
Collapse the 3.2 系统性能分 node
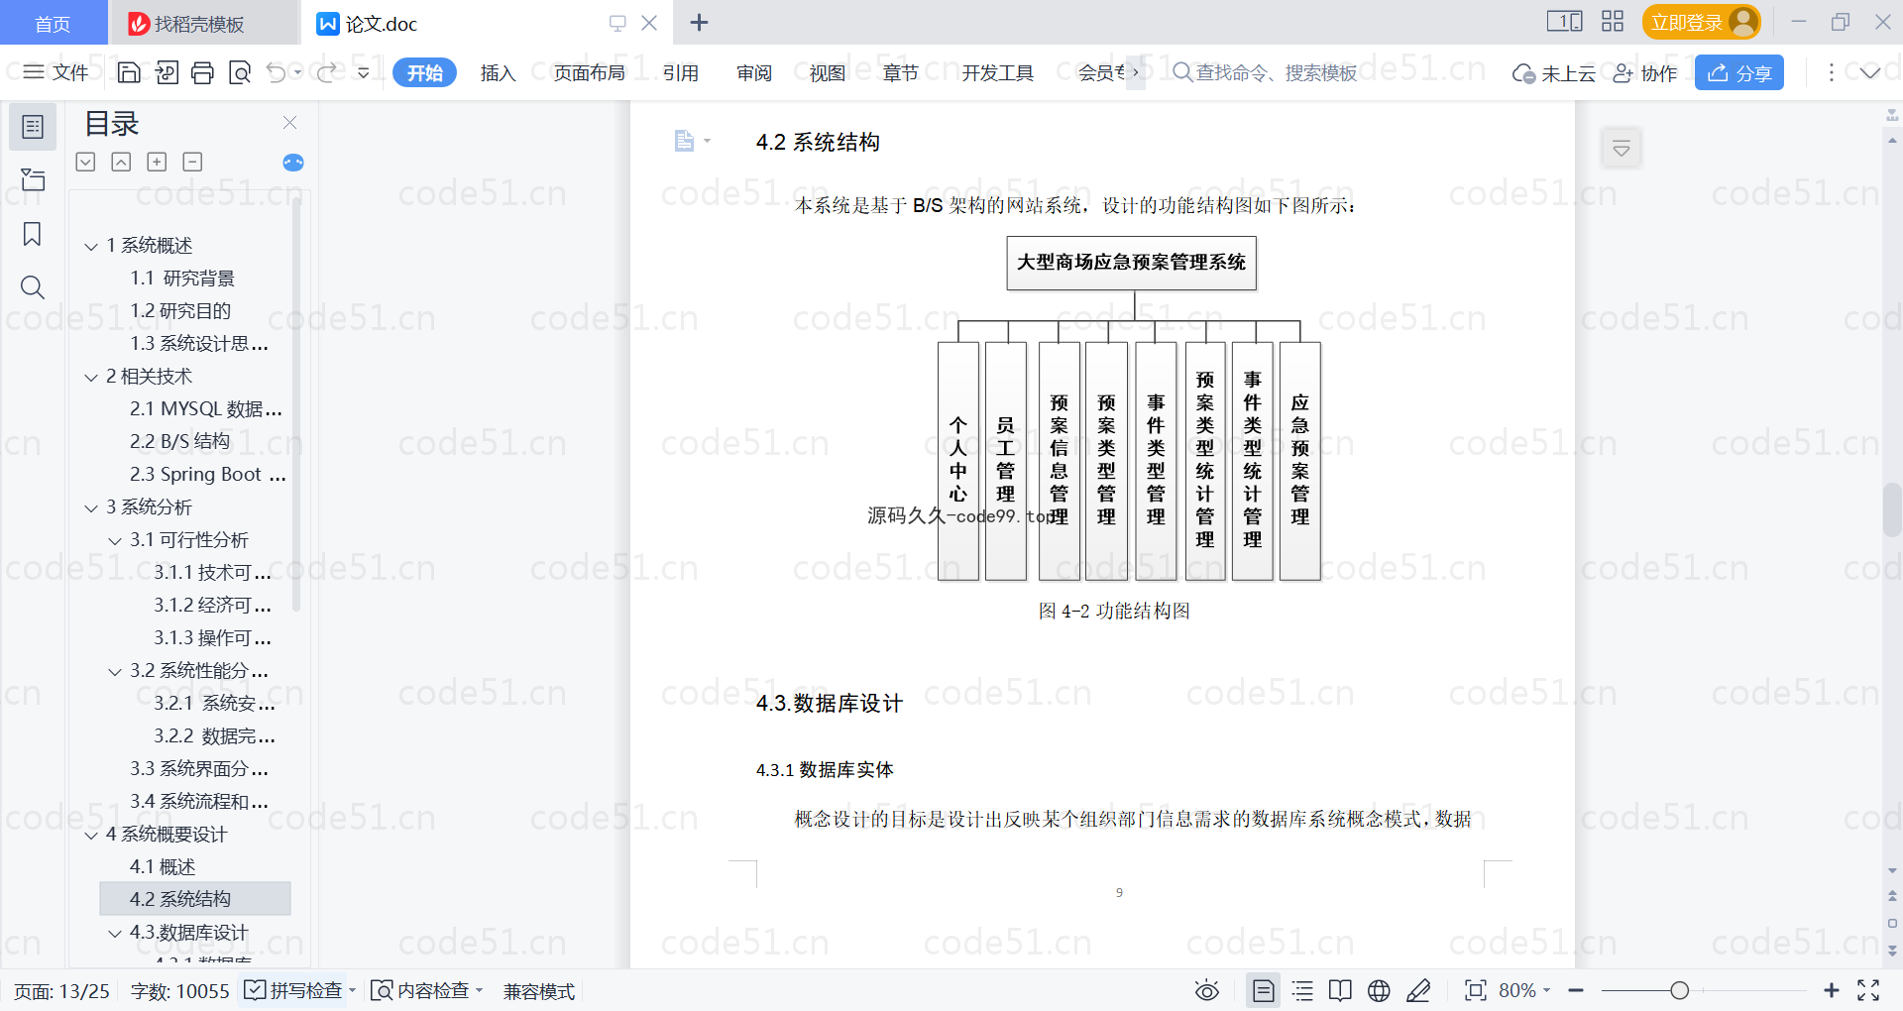coord(115,671)
